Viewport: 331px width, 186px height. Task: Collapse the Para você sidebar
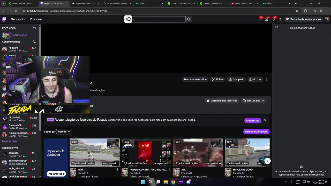point(34,28)
